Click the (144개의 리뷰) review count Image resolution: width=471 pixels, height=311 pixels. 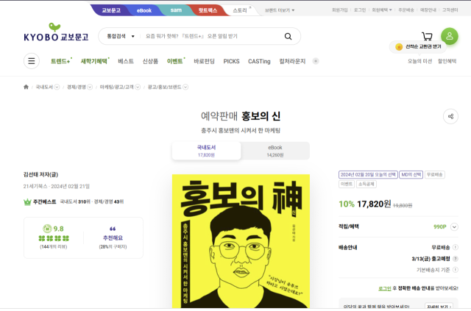pos(54,247)
